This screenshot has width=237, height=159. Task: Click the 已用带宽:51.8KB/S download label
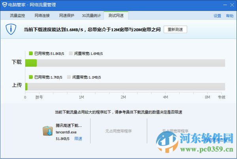[49, 53]
